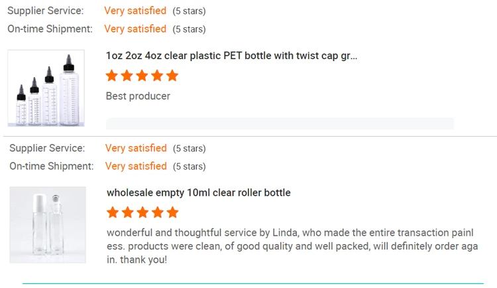Click fourth star of PET bottle review rating
Image resolution: width=497 pixels, height=288 pixels.
pyautogui.click(x=158, y=76)
